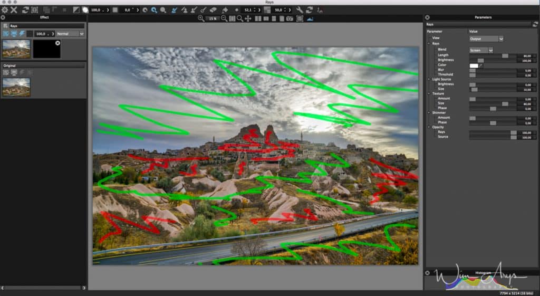Click the eyedropper next to Color swatch
Screen dimensions: 540x296
(481, 65)
